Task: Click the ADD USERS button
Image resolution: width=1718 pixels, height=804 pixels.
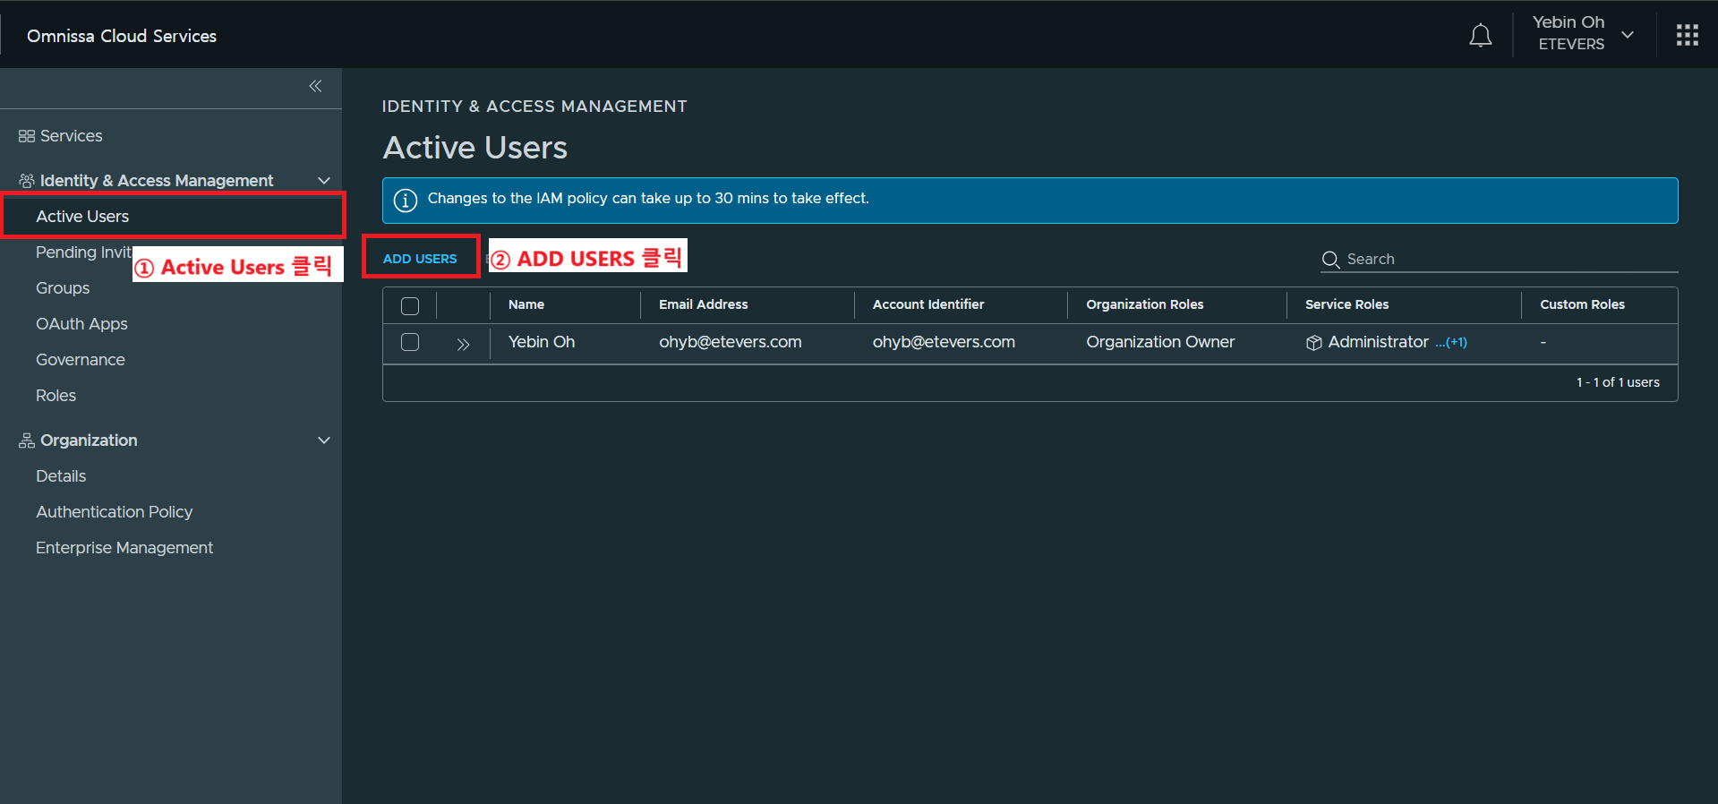Action: point(420,259)
